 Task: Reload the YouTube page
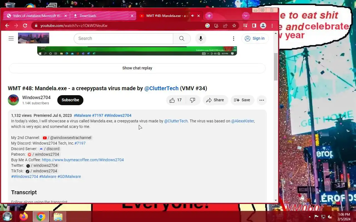pos(25,26)
